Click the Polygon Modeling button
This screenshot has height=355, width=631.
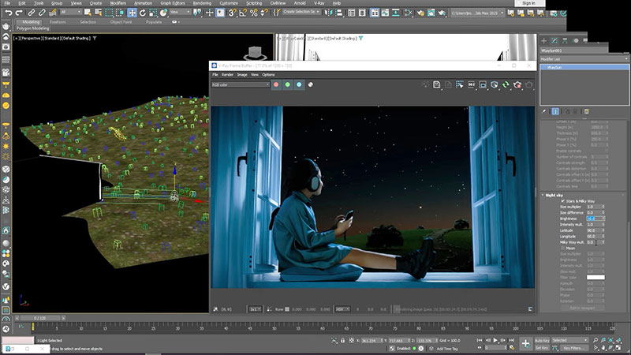coord(32,28)
